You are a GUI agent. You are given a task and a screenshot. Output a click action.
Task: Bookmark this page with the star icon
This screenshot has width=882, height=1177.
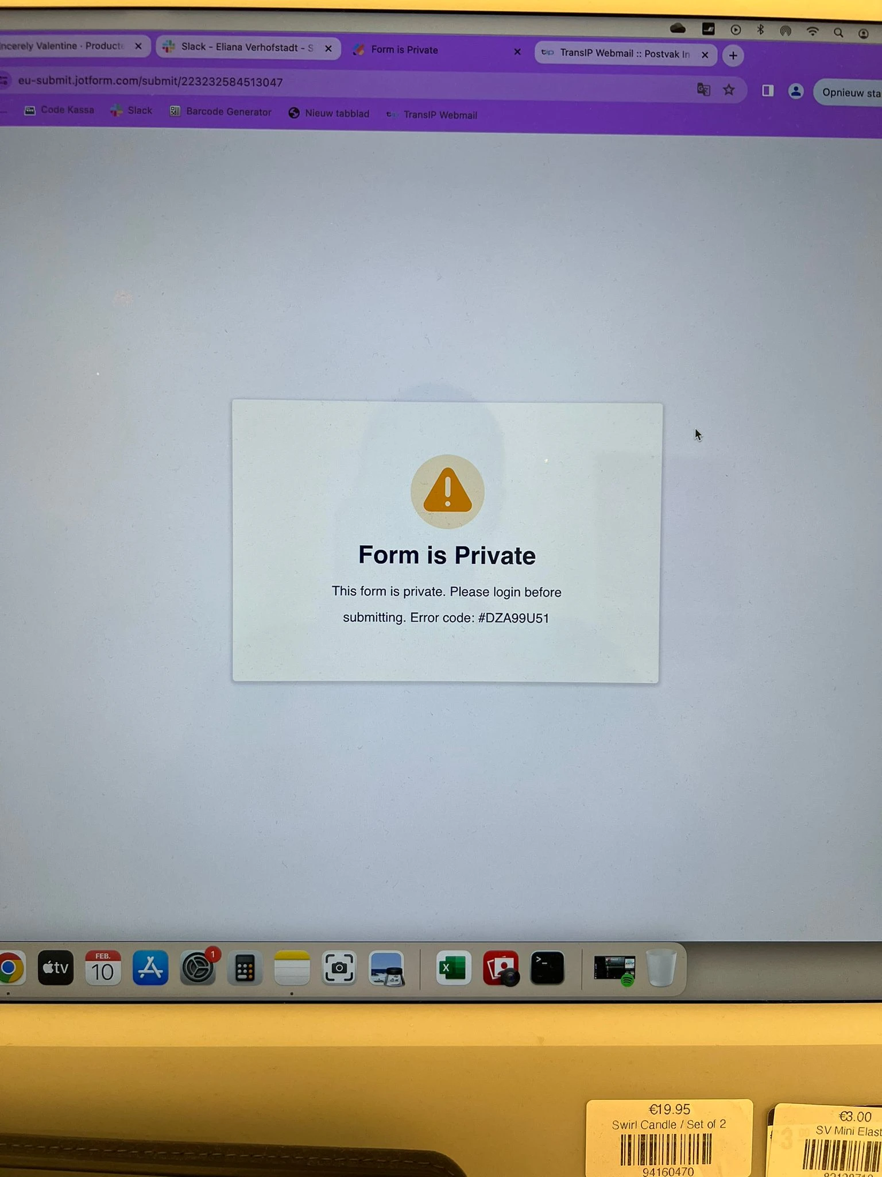pos(729,90)
